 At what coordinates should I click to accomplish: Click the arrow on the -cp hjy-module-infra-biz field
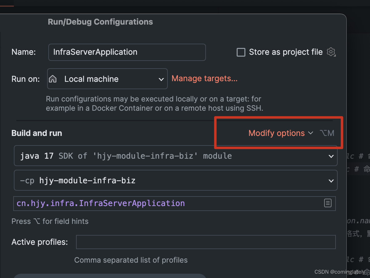[331, 181]
